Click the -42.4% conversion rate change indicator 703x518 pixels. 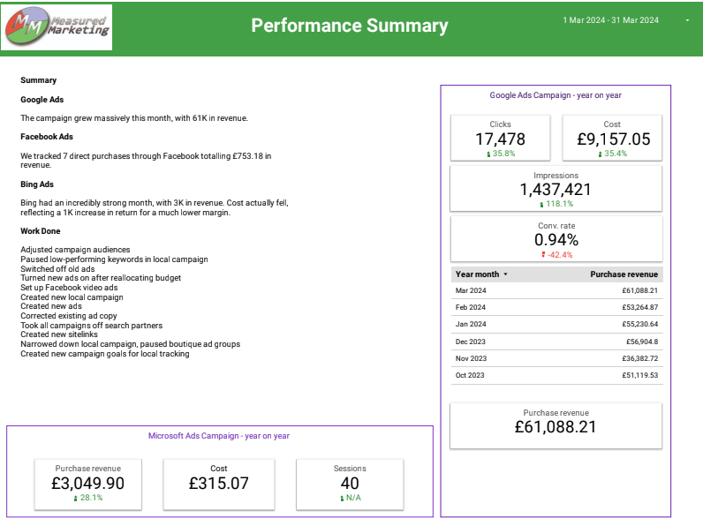(x=557, y=254)
